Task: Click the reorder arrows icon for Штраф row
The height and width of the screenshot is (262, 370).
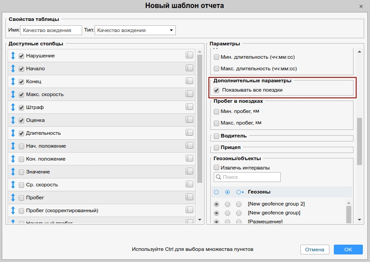Action: 13,107
